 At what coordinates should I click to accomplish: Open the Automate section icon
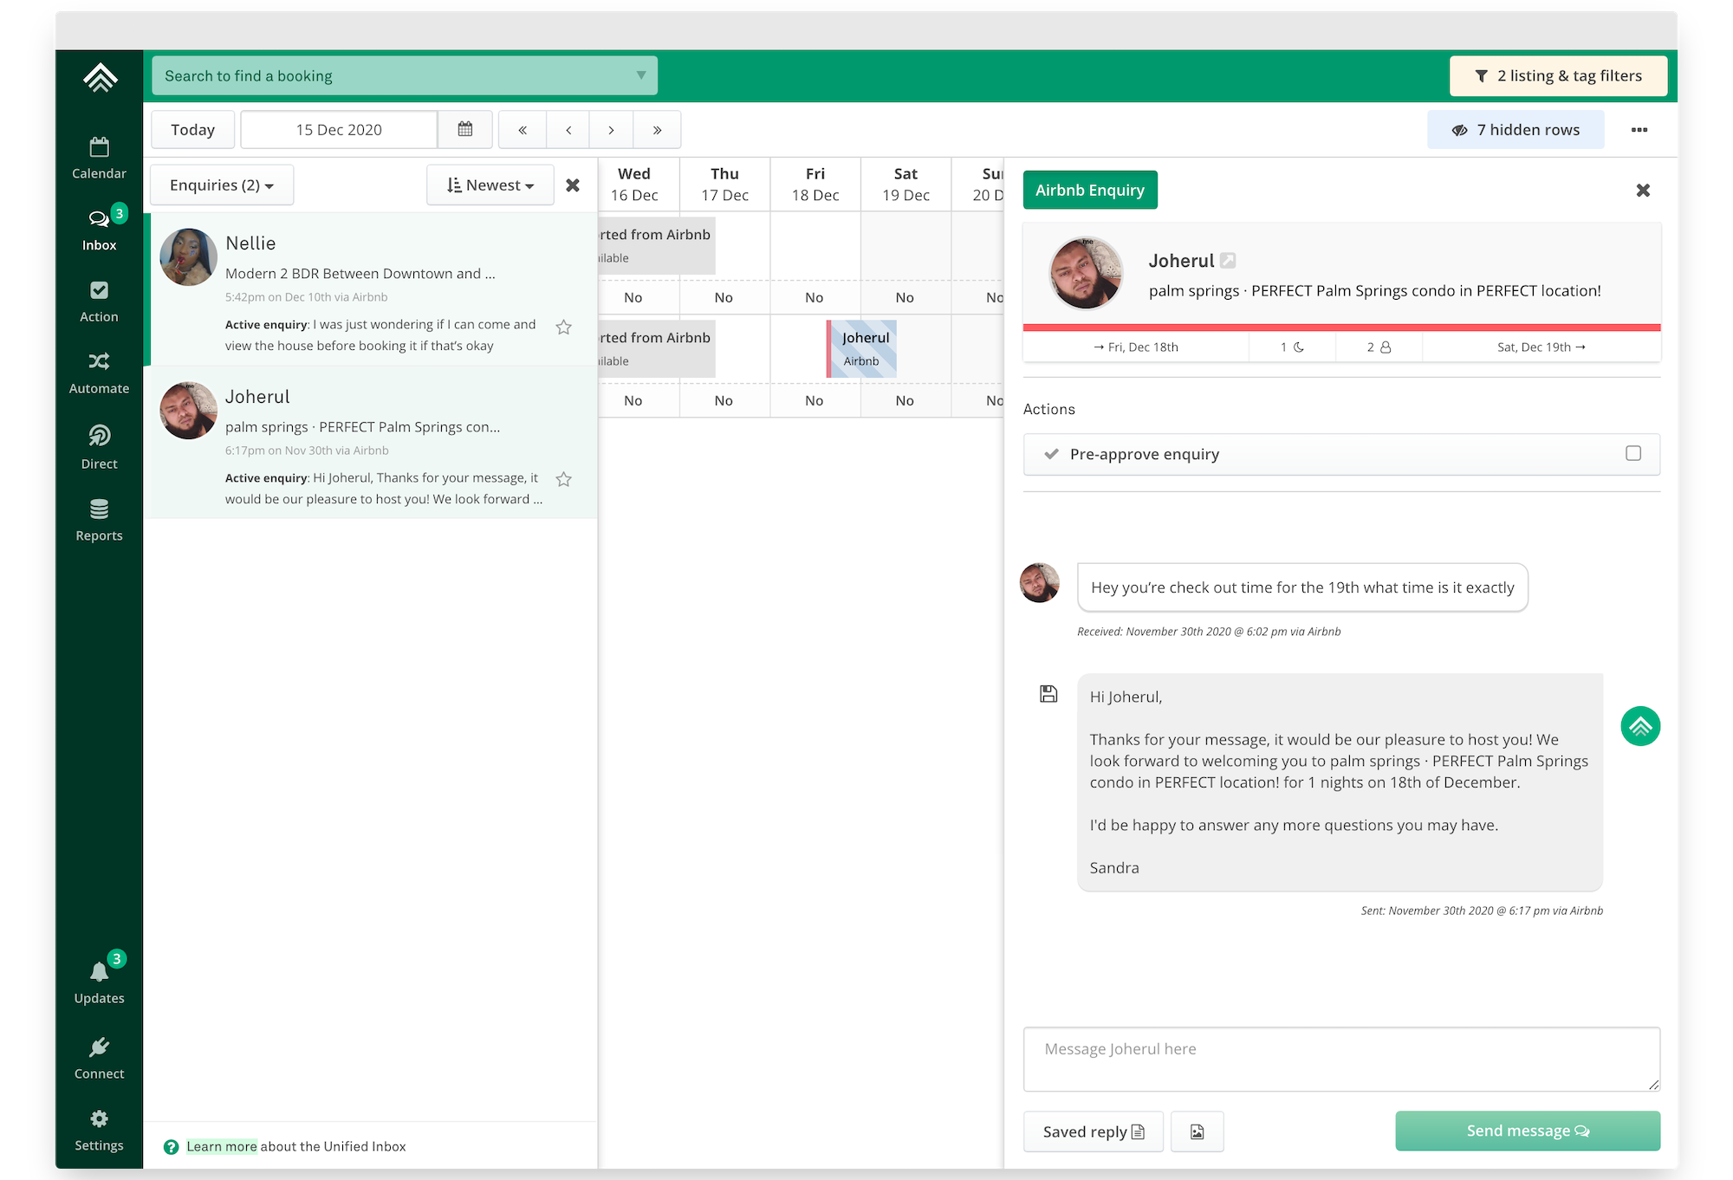coord(99,361)
